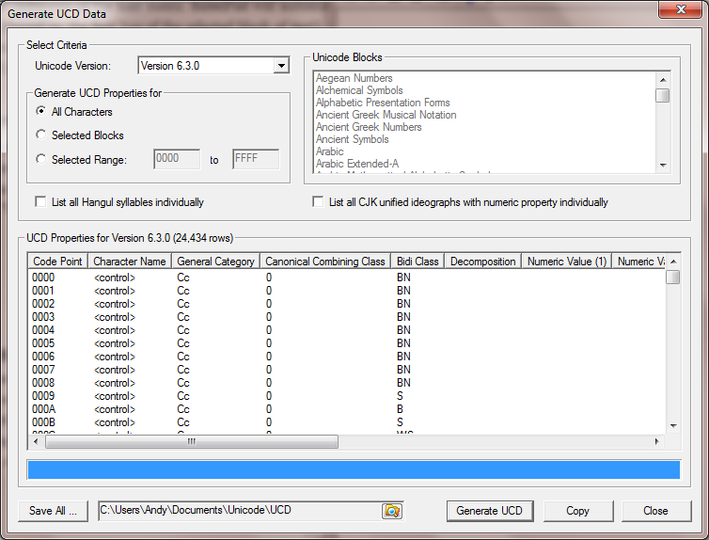Click the range start field showing 0000
709x540 pixels.
[x=177, y=159]
